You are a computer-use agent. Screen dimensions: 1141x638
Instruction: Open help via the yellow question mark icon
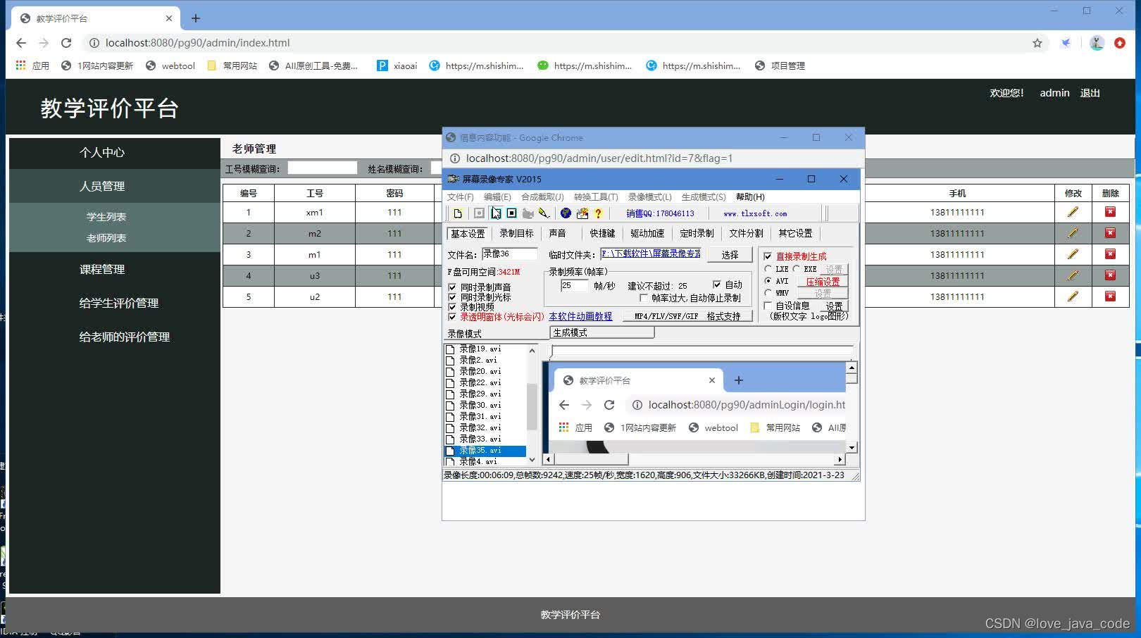point(598,213)
